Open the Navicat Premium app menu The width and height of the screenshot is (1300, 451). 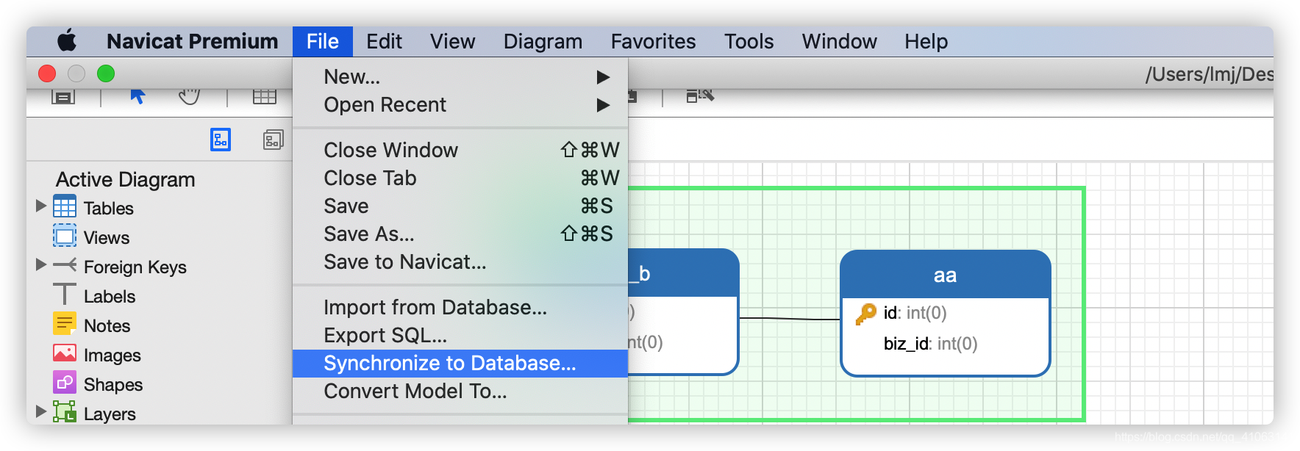[193, 41]
